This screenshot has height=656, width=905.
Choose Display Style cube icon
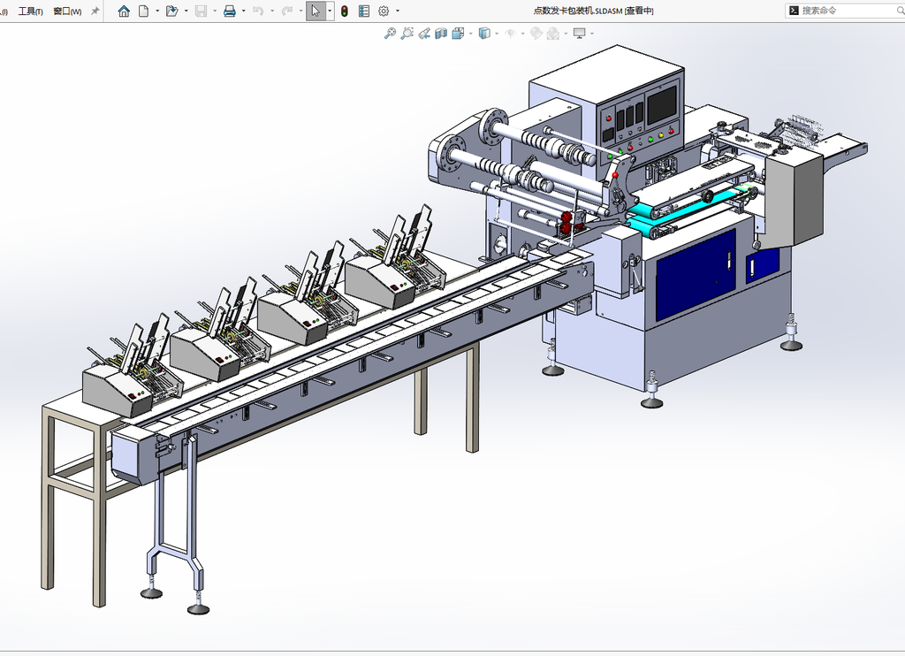[x=484, y=34]
